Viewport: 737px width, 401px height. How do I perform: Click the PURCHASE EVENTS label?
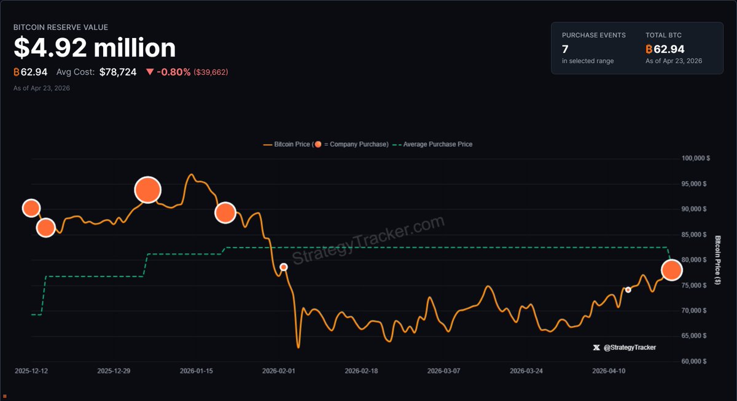click(594, 35)
